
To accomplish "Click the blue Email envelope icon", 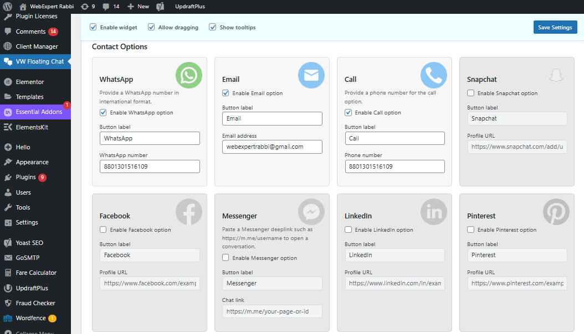I will (x=311, y=75).
